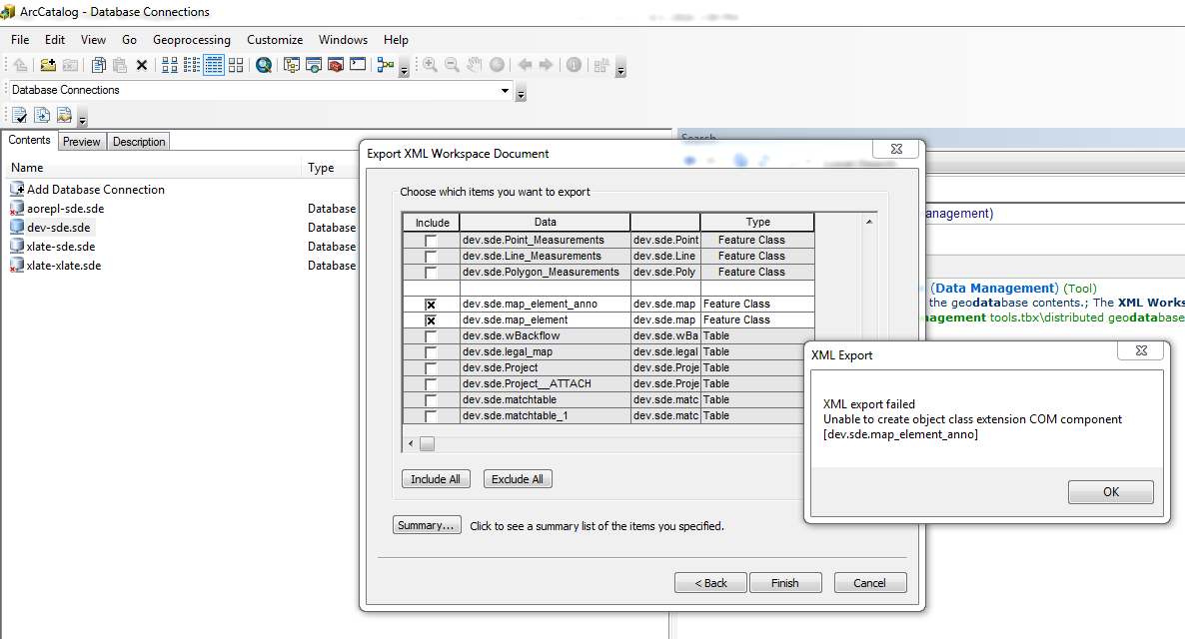Screen dimensions: 1185x639
Task: Click the Copy icon in toolbar
Action: pyautogui.click(x=98, y=65)
